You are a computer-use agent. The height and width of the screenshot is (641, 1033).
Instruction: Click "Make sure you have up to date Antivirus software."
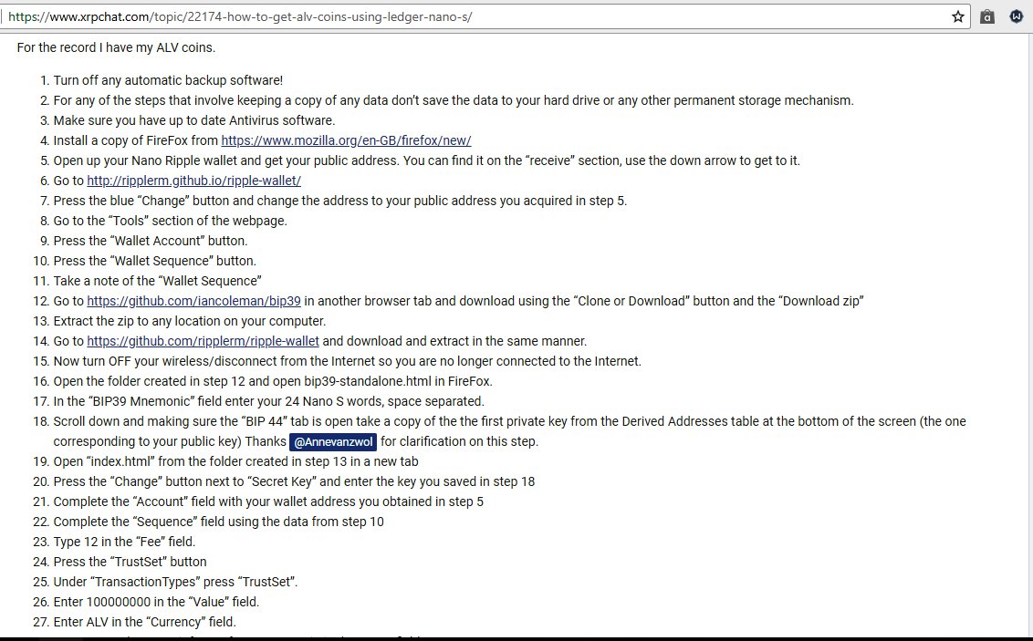tap(194, 120)
